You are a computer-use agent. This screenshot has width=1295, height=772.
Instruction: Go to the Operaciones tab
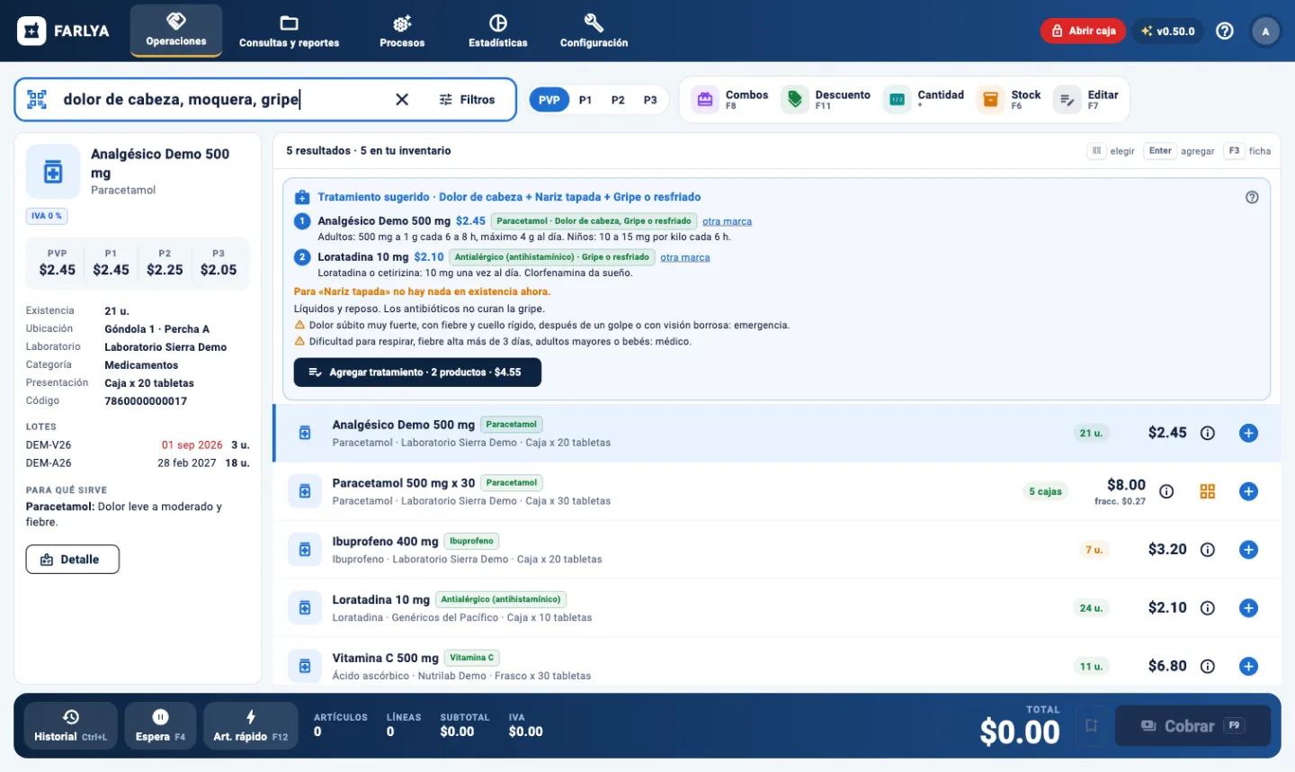click(176, 31)
